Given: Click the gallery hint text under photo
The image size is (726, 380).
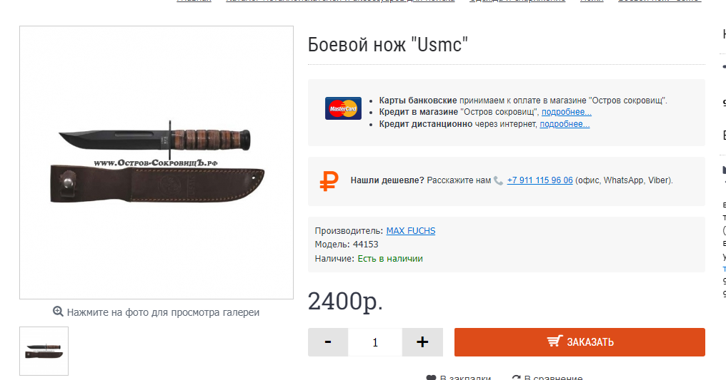Looking at the screenshot, I should coord(163,312).
